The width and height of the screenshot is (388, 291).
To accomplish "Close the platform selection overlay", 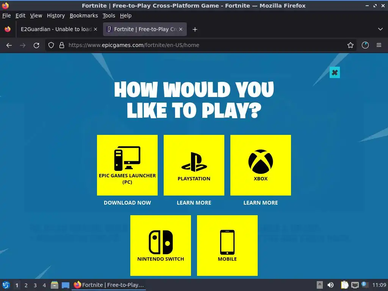I will coord(335,72).
